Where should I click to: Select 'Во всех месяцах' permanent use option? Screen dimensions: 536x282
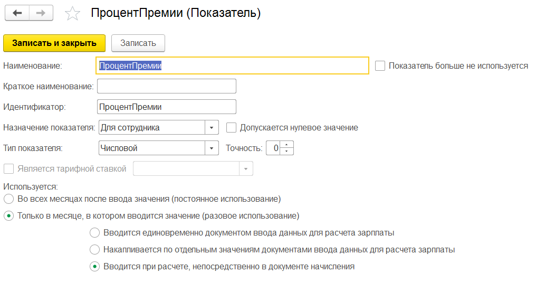coord(8,199)
